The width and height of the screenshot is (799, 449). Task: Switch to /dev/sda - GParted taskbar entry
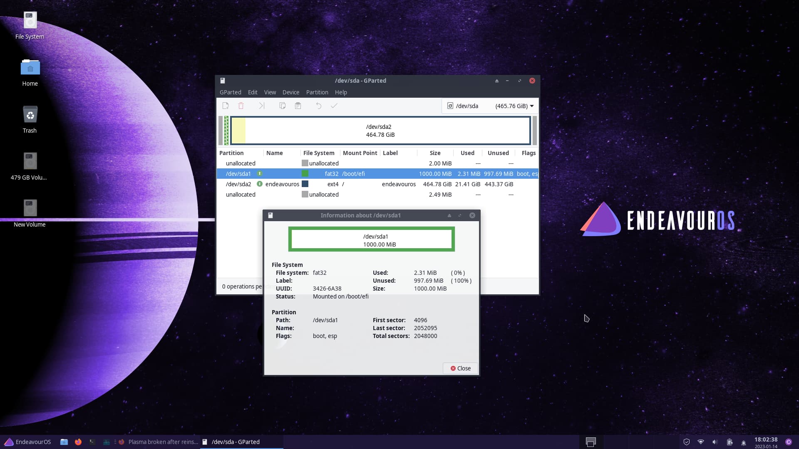[x=241, y=442]
